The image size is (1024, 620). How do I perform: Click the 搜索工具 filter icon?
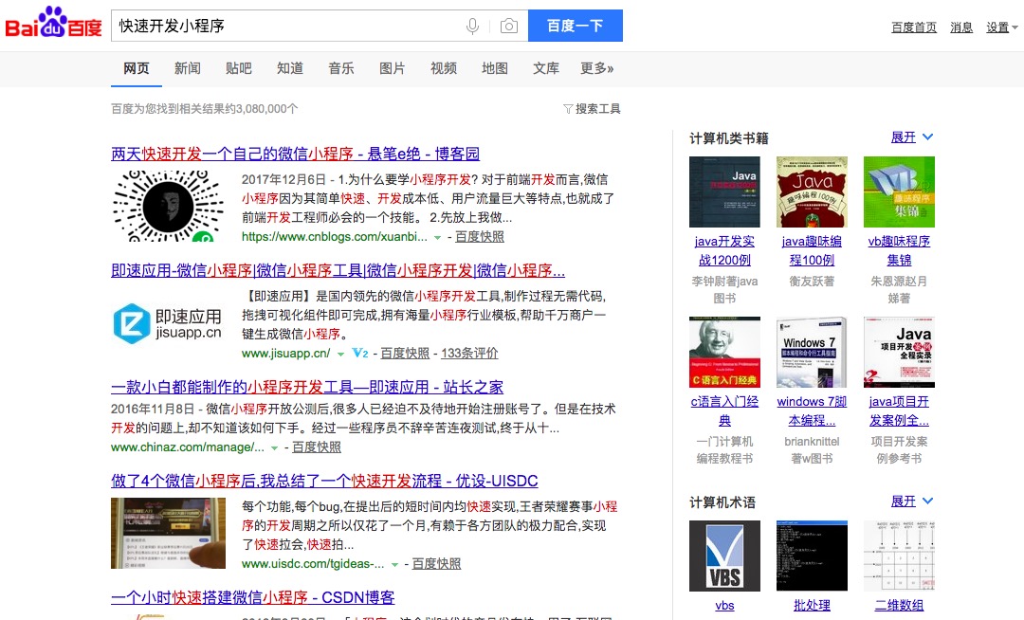tap(568, 109)
